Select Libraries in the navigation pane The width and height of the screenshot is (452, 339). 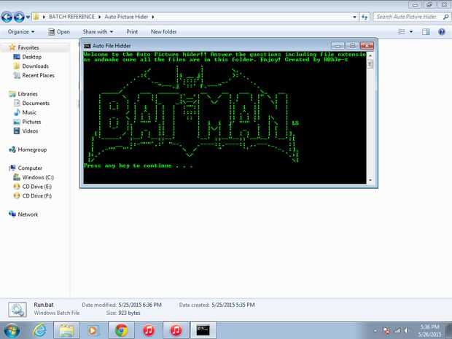click(28, 94)
